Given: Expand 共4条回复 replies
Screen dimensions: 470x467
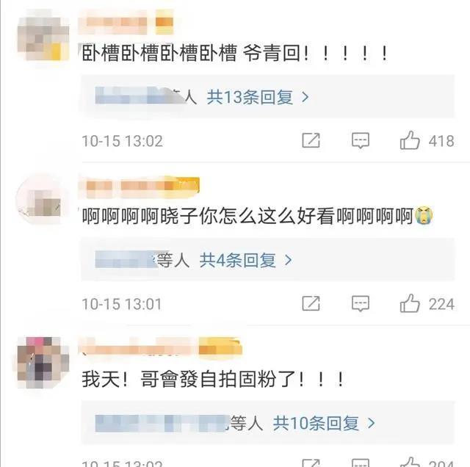Looking at the screenshot, I should pyautogui.click(x=245, y=260).
